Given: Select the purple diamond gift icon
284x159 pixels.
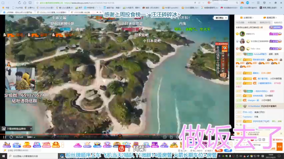Looking at the screenshot, I should [107, 145].
